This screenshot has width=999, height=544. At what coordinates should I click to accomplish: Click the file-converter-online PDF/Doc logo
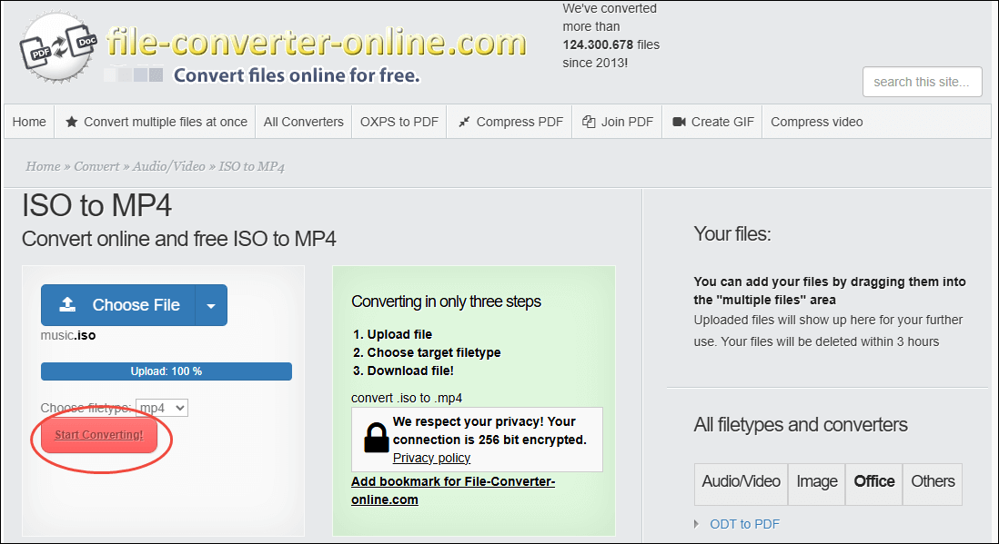click(x=58, y=48)
